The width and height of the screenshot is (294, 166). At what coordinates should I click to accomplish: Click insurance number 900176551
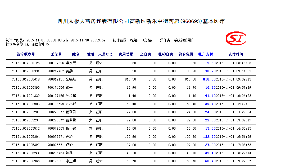(56, 161)
